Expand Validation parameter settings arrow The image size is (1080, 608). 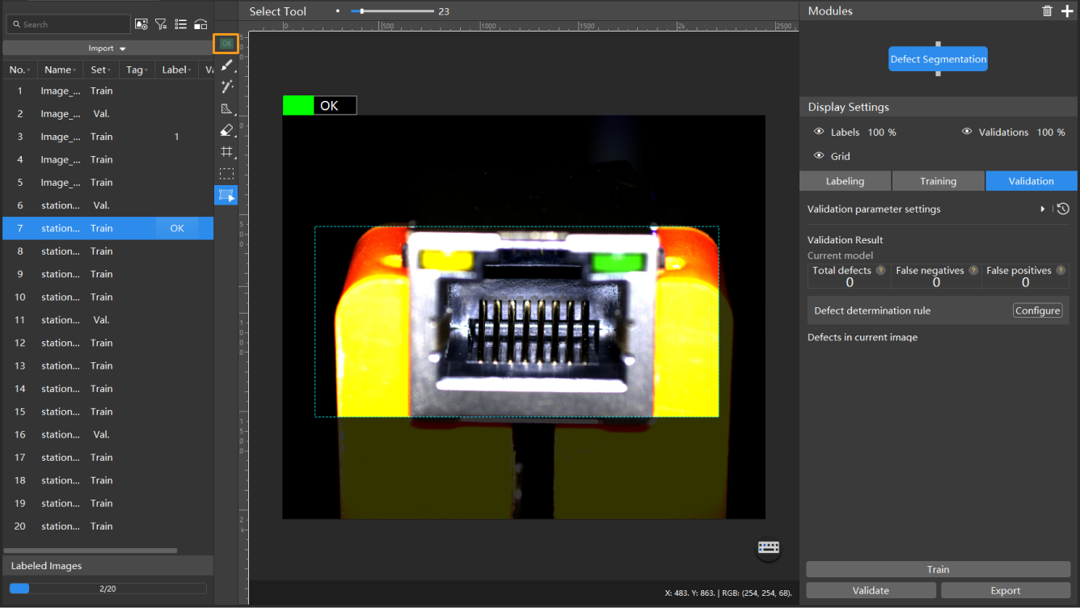tap(1043, 209)
